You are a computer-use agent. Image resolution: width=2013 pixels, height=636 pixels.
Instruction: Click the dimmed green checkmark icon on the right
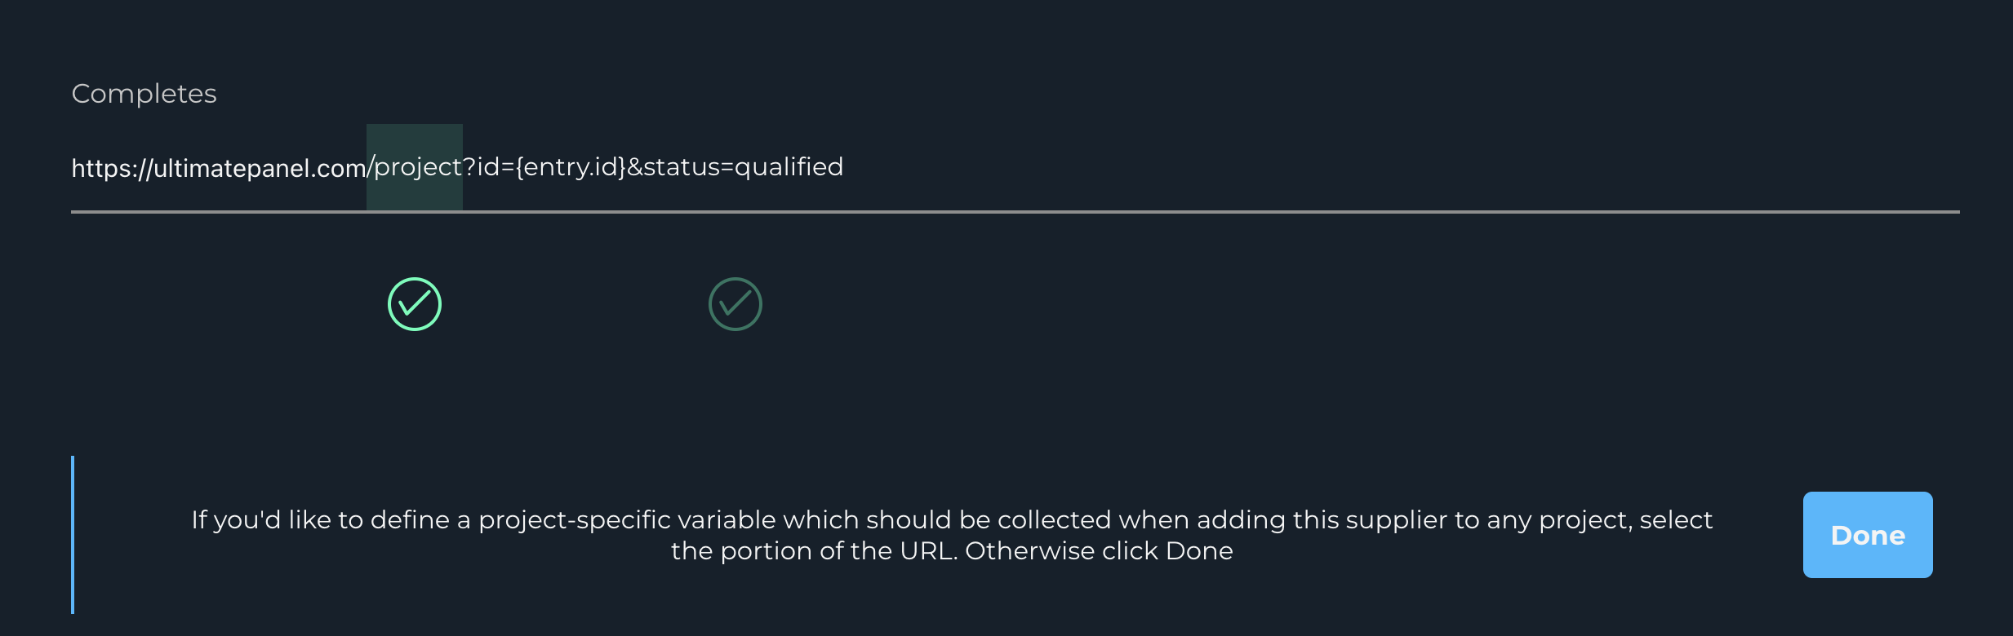(x=734, y=303)
